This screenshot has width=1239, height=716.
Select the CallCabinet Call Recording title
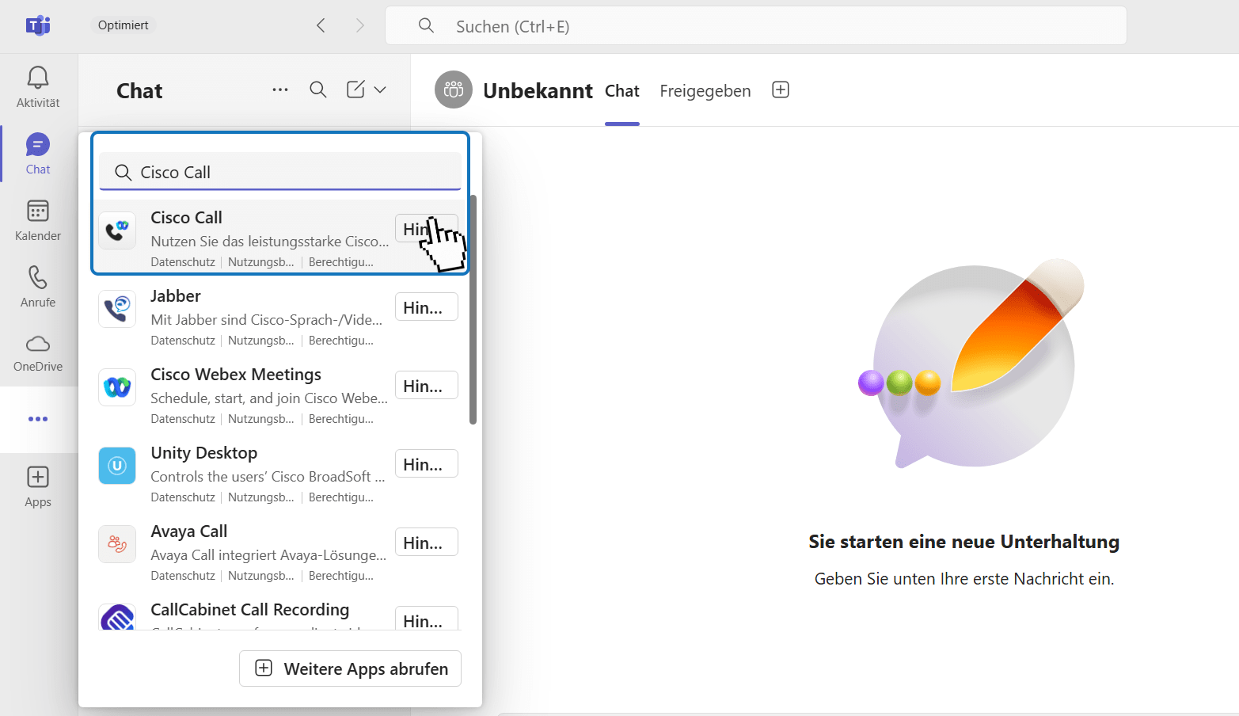(x=250, y=610)
